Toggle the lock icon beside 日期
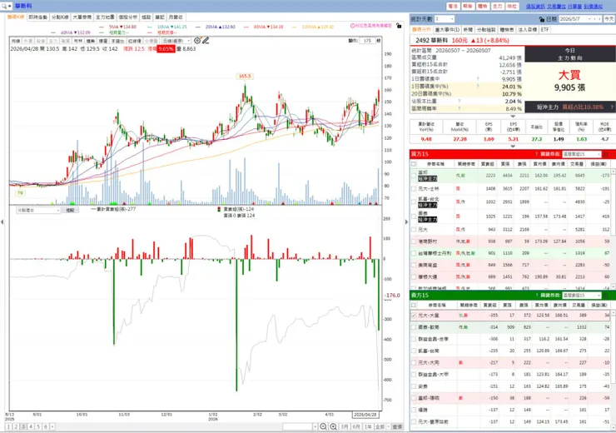Screen dimensions: 616x433 pyautogui.click(x=542, y=19)
